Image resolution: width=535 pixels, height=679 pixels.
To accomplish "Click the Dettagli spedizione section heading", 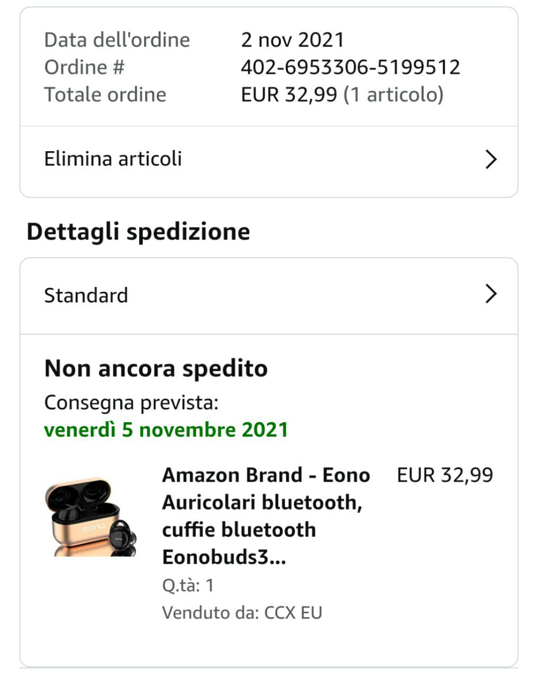I will coord(138,232).
